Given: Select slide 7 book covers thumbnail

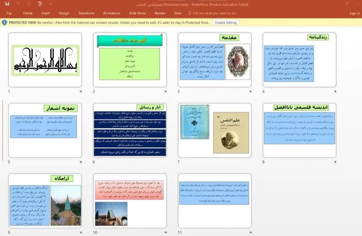Looking at the screenshot, I should coord(215,130).
